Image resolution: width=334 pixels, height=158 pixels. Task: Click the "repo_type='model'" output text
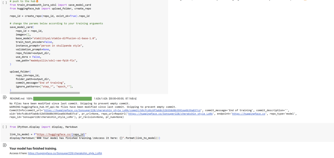pyautogui.click(x=282, y=114)
